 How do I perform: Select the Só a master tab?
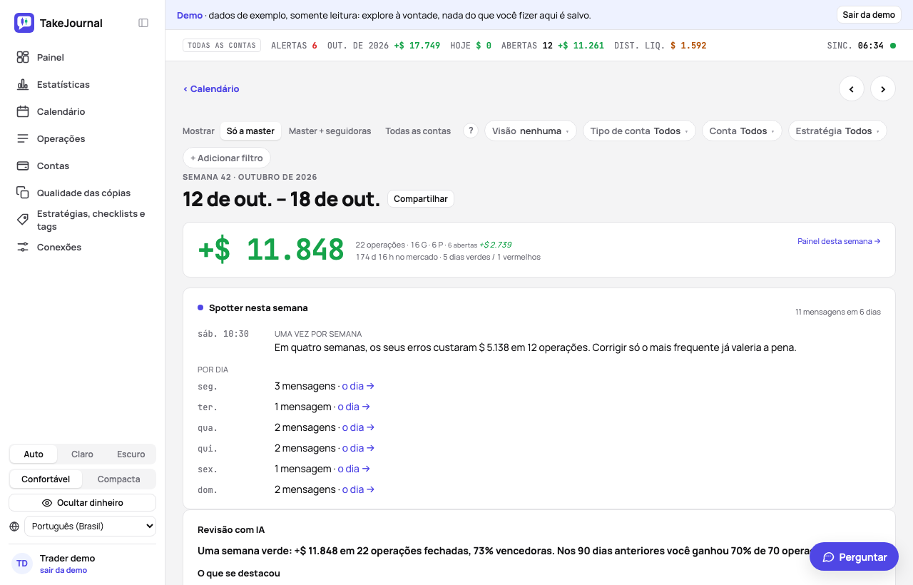pos(250,131)
